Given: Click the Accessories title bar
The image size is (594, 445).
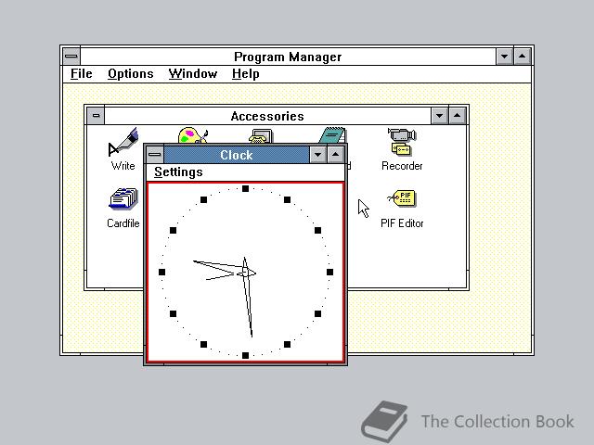Looking at the screenshot, I should pyautogui.click(x=267, y=116).
